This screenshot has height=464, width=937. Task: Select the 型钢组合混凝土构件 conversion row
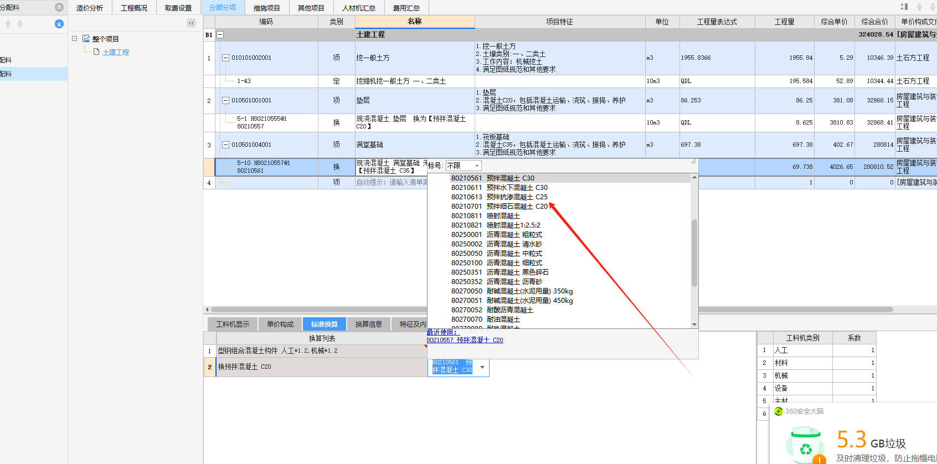[321, 351]
